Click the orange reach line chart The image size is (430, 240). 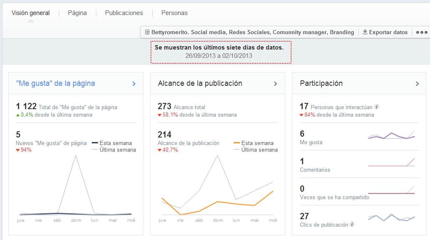[217, 202]
